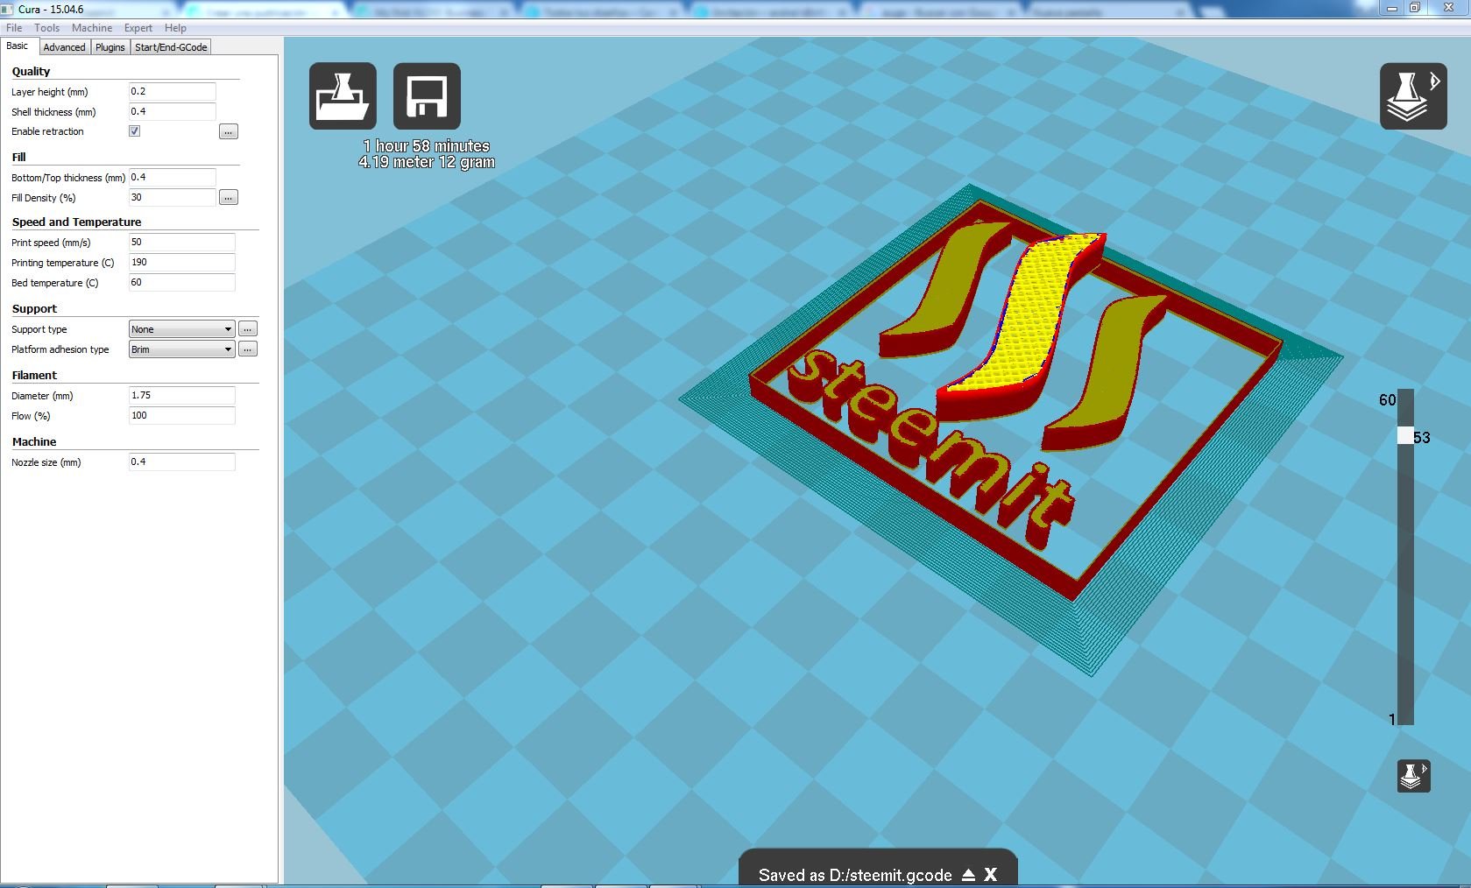
Task: Click the 'Printing temperature (C)' label
Action: tap(63, 264)
